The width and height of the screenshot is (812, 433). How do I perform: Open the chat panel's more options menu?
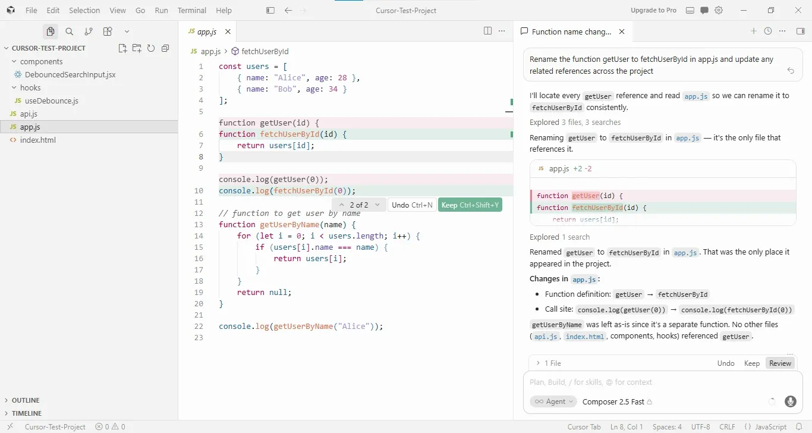pyautogui.click(x=783, y=31)
